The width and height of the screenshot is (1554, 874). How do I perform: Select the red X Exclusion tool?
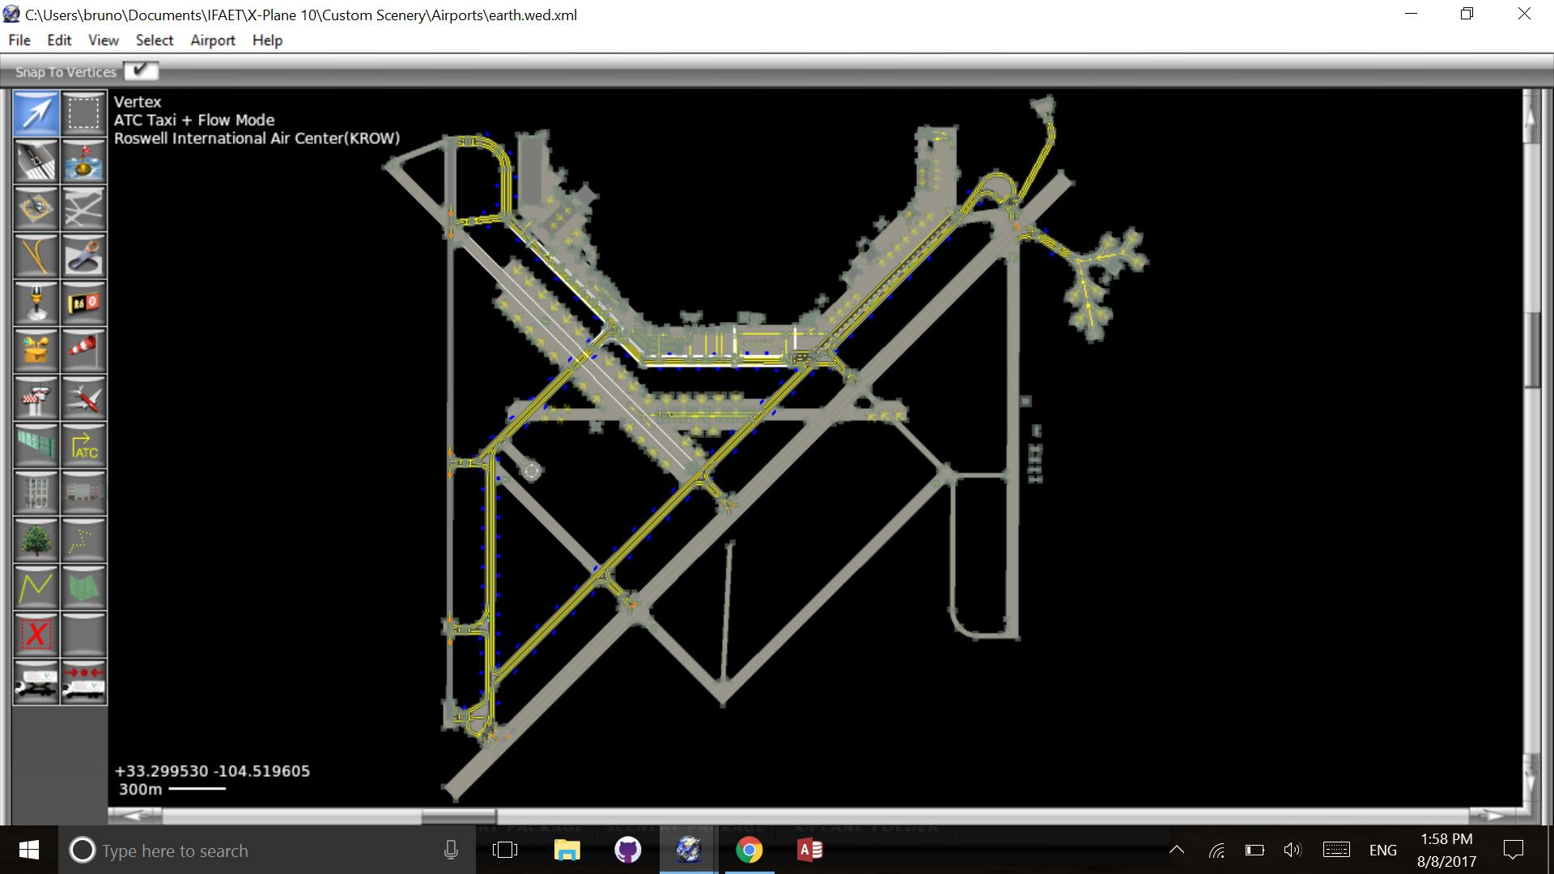36,634
